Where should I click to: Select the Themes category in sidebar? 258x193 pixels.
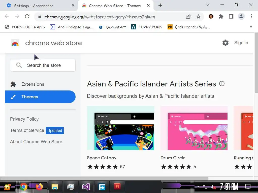[x=40, y=97]
